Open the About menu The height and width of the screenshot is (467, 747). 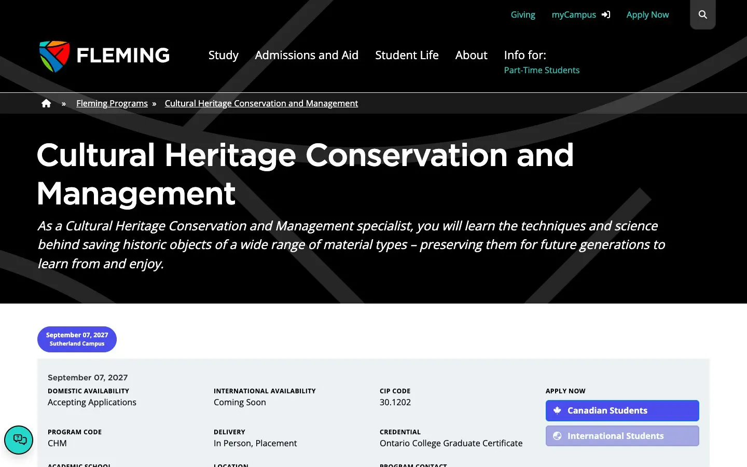click(x=471, y=55)
